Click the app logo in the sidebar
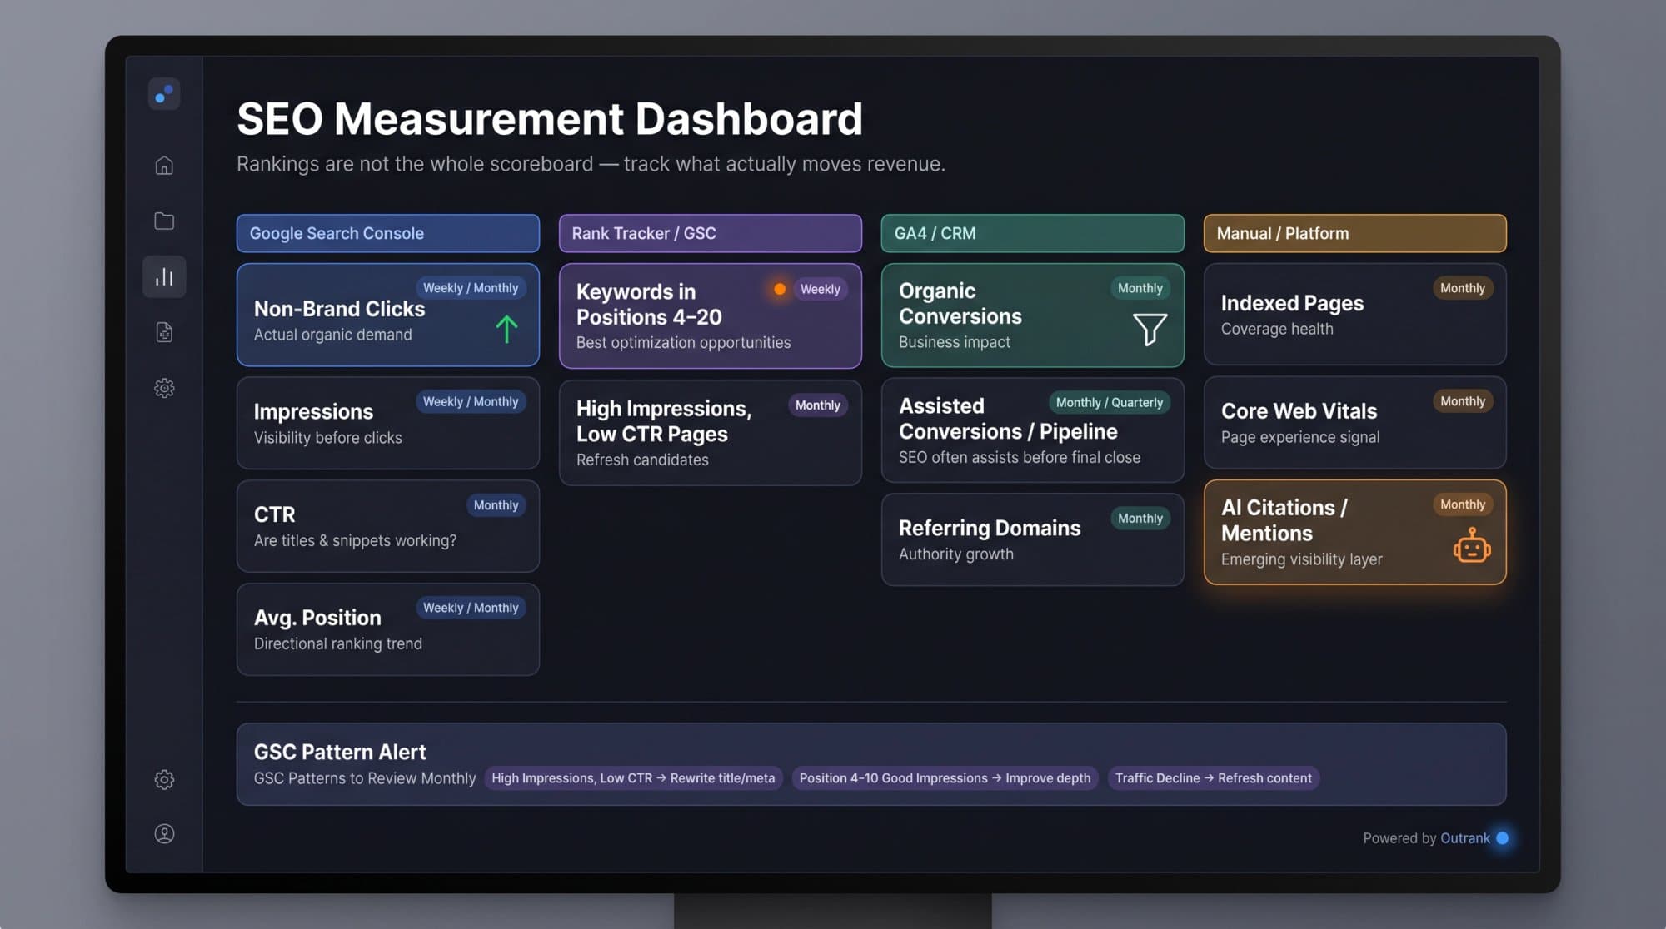The width and height of the screenshot is (1666, 929). pos(164,94)
